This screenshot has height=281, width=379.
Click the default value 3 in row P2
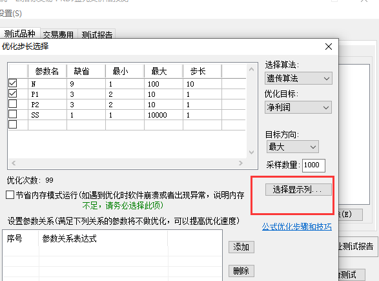[86, 105]
